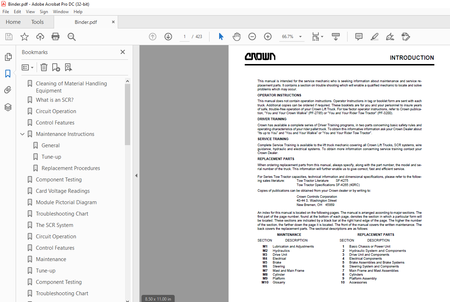Viewport: 450px width, 302px height.
Task: Open the What is an SCR? bookmark
Action: pyautogui.click(x=55, y=100)
